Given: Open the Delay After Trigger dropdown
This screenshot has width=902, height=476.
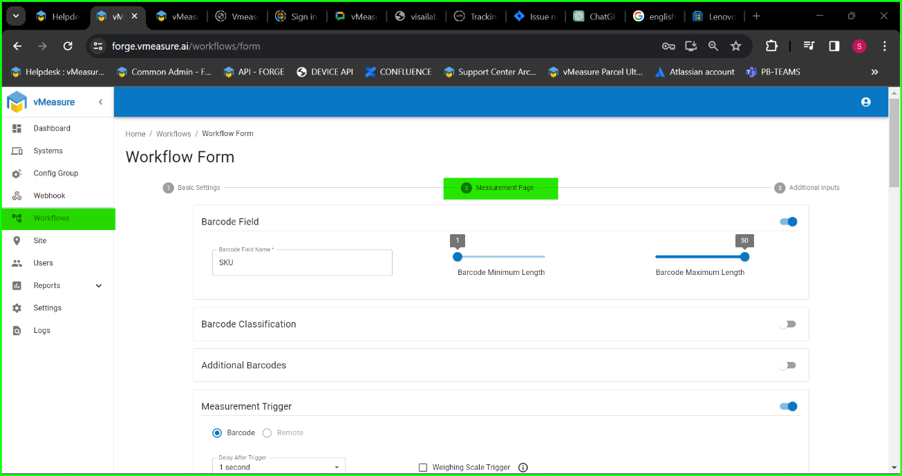Looking at the screenshot, I should (279, 466).
